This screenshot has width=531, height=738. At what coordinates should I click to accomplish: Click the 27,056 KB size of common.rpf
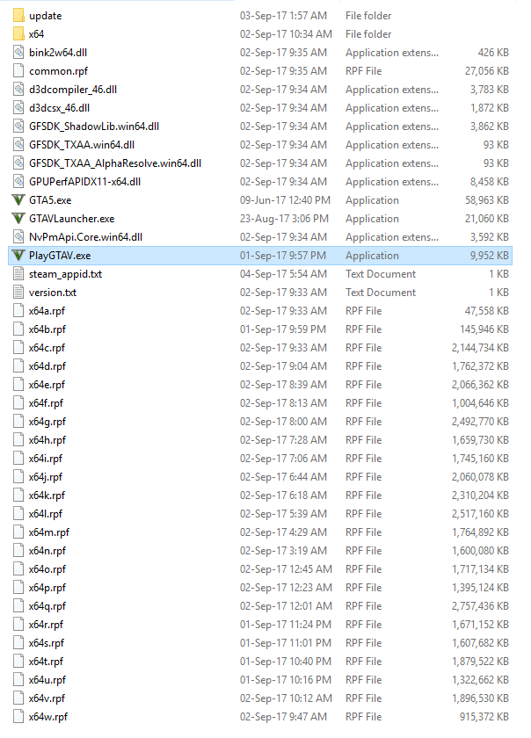(487, 71)
